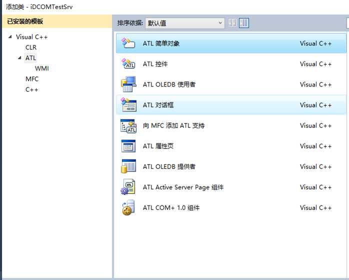
Task: Switch to small icons view
Action: 232,23
